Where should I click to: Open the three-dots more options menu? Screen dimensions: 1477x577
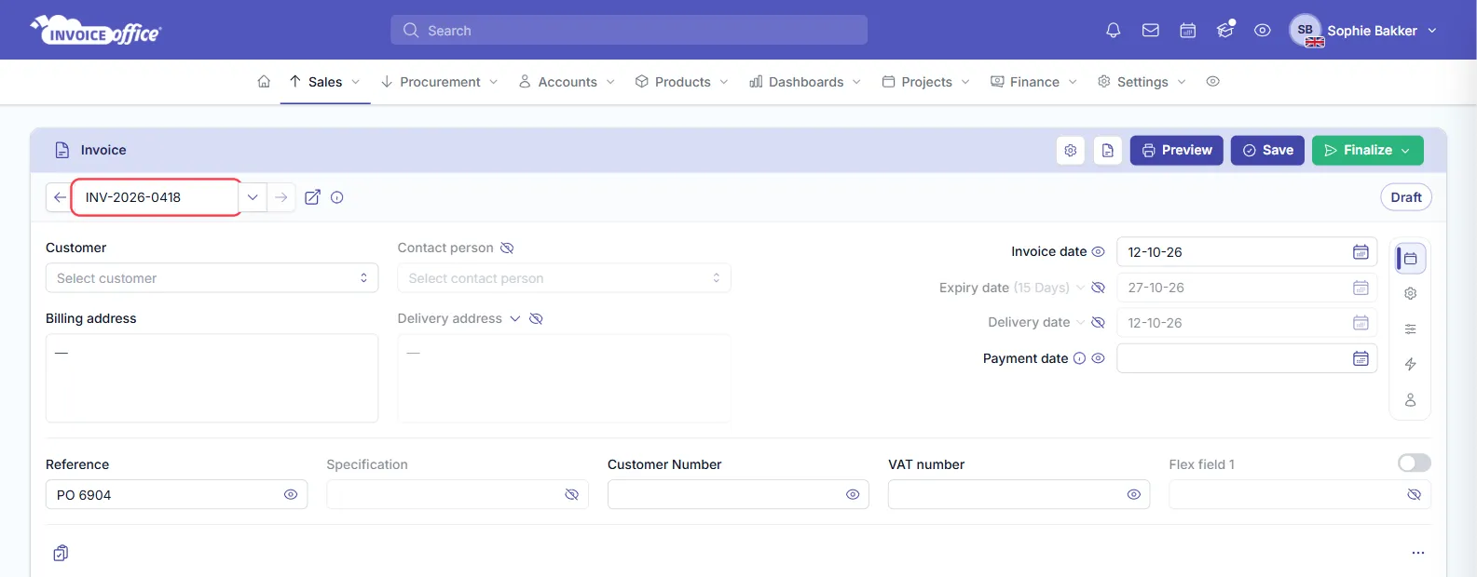(1418, 553)
